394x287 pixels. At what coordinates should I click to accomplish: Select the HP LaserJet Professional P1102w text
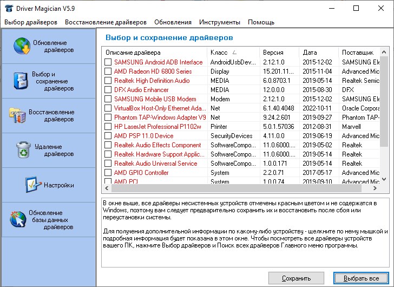(157, 126)
